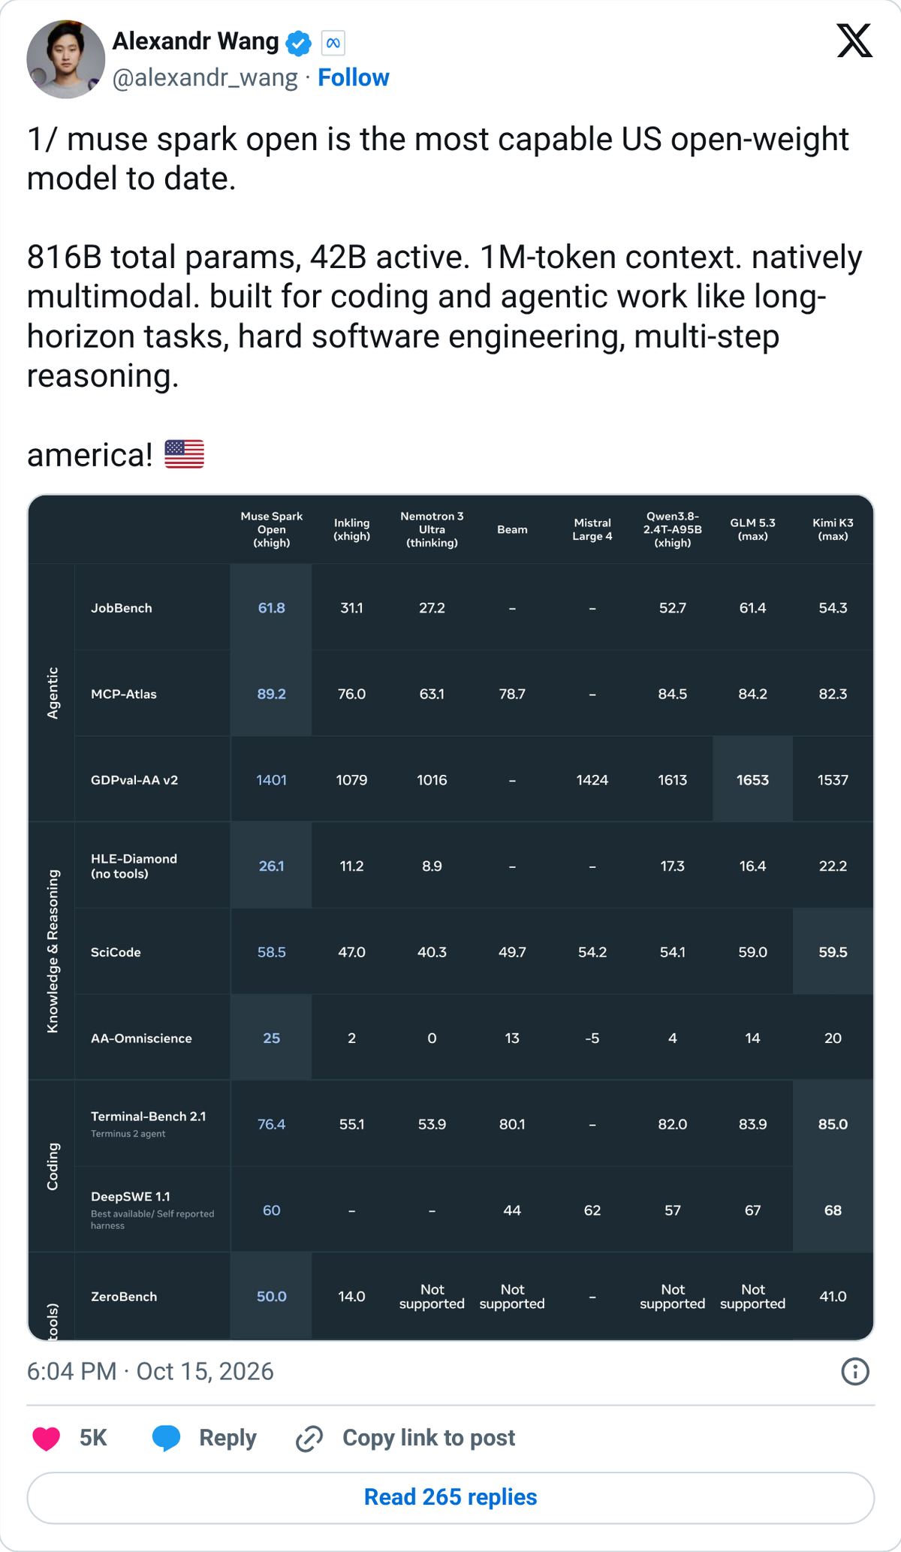
Task: Click the Meta affiliation badge icon
Action: (333, 44)
